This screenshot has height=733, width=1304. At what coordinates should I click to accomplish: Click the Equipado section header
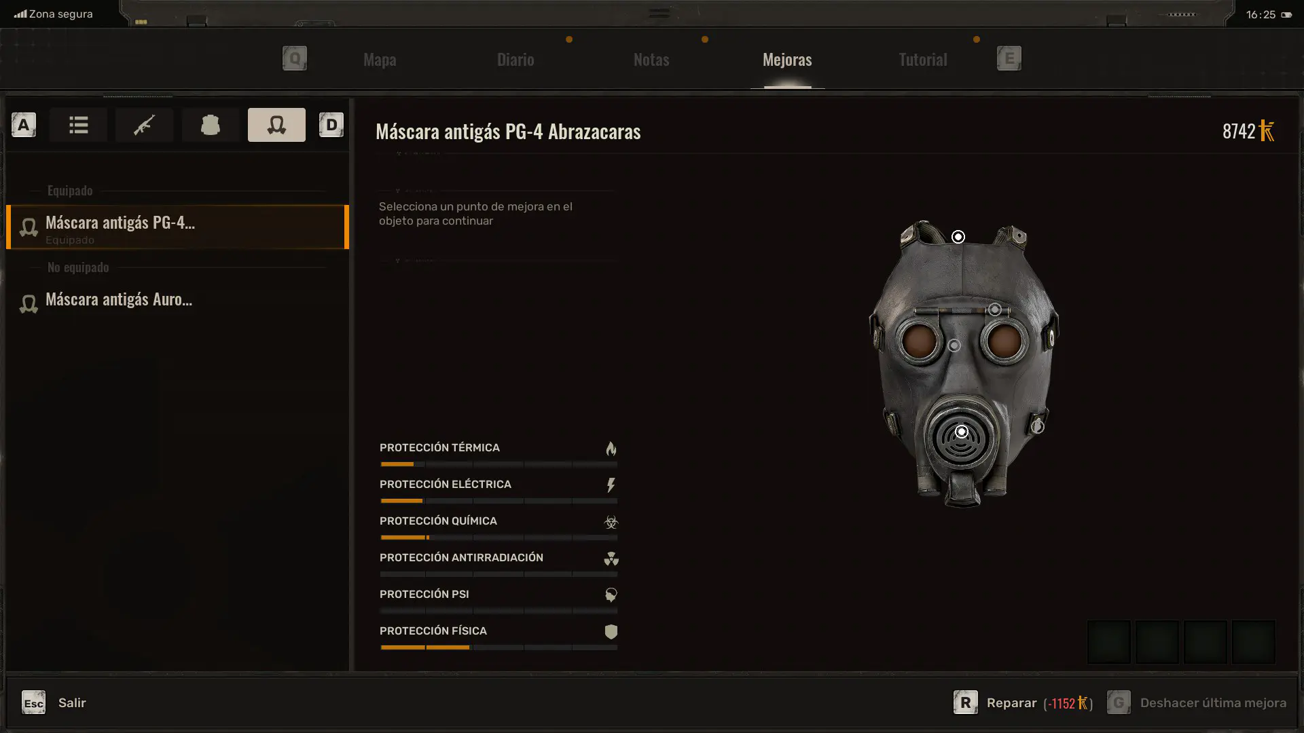click(x=70, y=191)
